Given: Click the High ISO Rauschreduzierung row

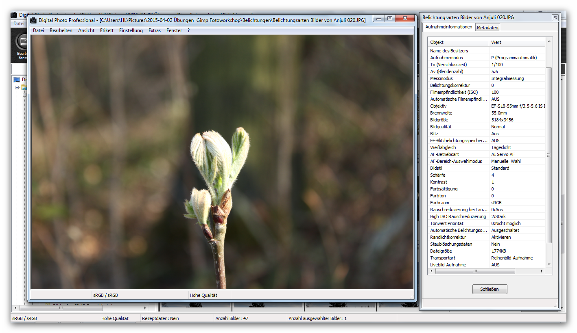Looking at the screenshot, I should point(487,216).
